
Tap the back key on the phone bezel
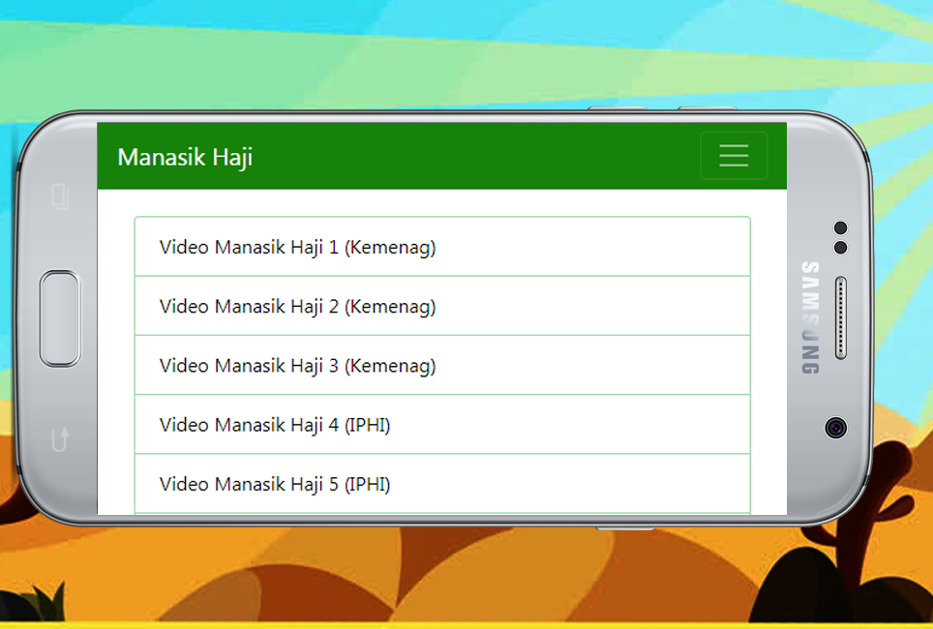(x=60, y=439)
